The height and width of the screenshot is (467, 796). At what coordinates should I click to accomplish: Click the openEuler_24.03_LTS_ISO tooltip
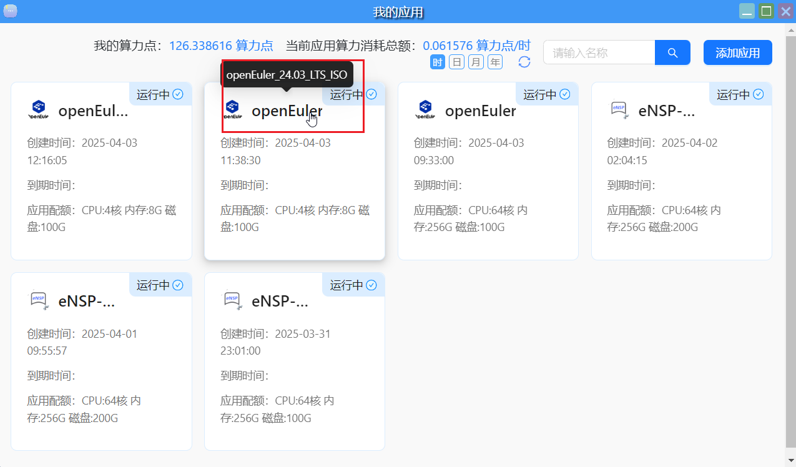click(287, 74)
